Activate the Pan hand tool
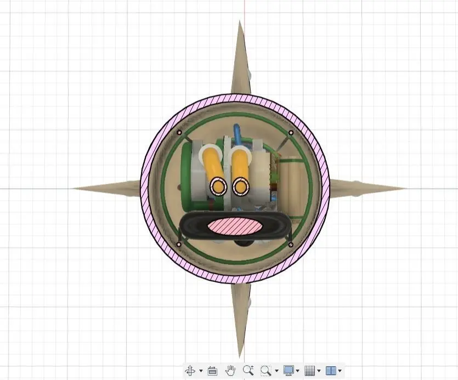This screenshot has height=380, width=458. tap(230, 370)
